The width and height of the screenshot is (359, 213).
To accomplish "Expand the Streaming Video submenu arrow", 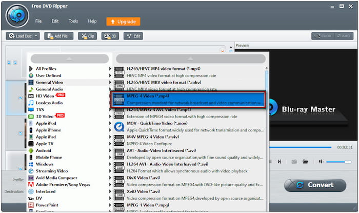I will [110, 171].
